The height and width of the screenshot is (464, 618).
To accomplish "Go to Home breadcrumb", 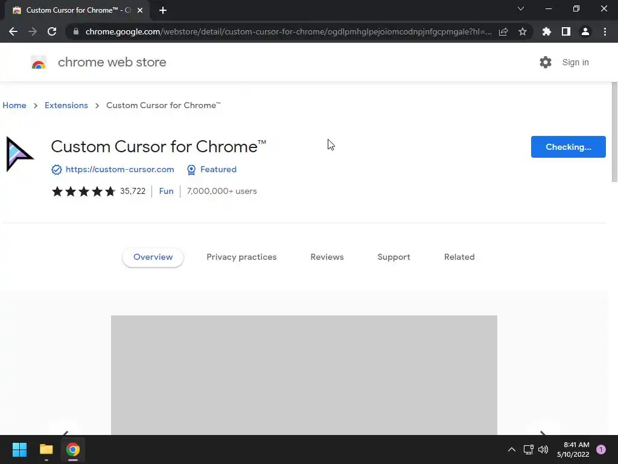I will (14, 105).
